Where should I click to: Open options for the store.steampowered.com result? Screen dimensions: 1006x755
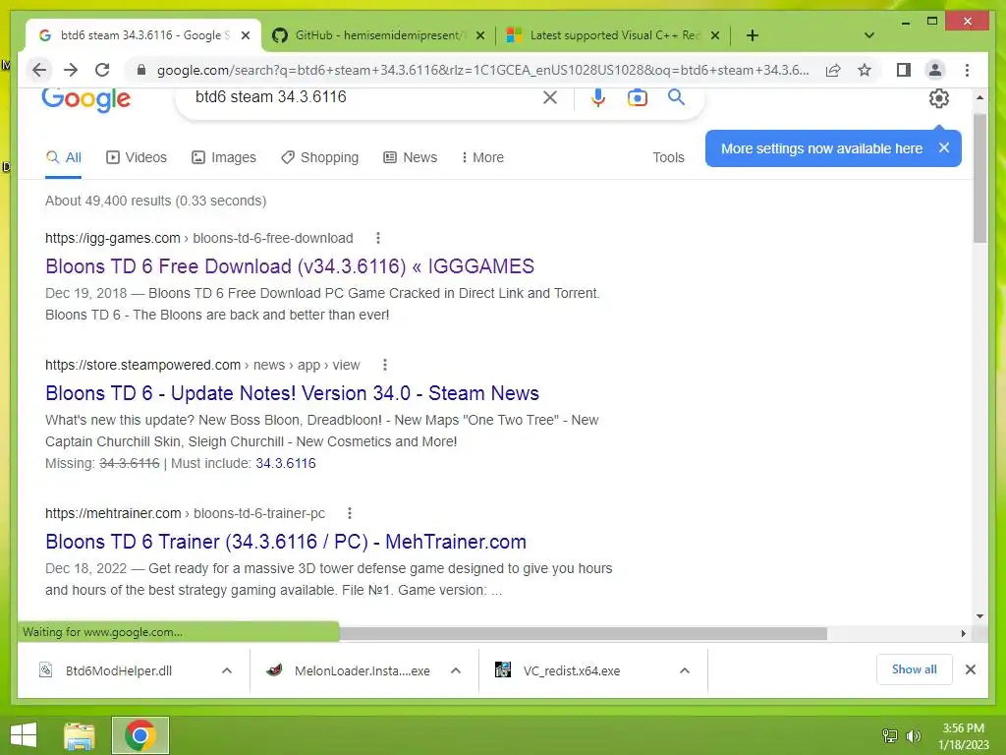(385, 365)
